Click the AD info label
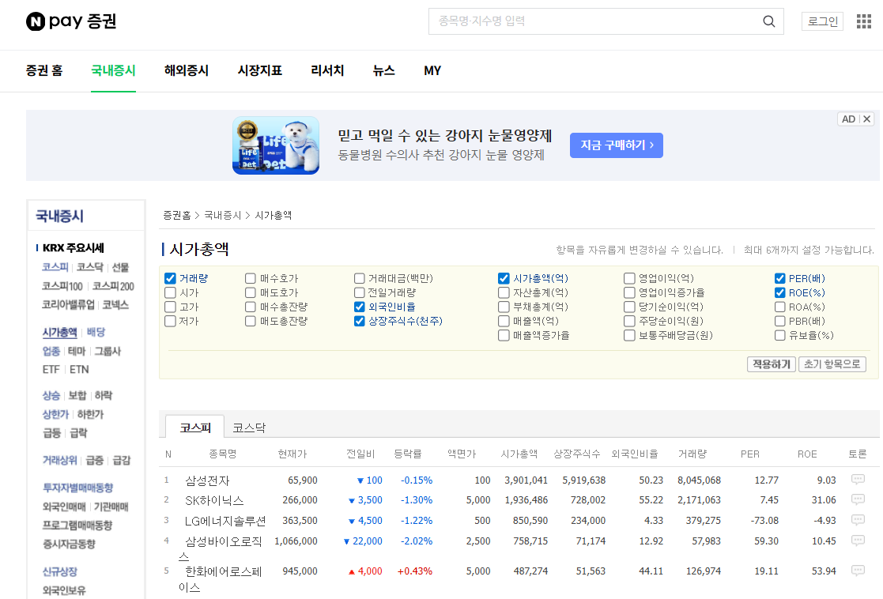This screenshot has height=599, width=883. point(849,119)
